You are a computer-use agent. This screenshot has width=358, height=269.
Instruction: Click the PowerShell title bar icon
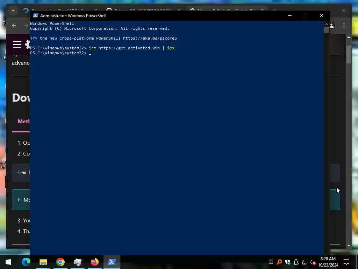tap(35, 15)
